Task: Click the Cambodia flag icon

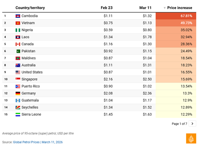Action: (x=18, y=16)
